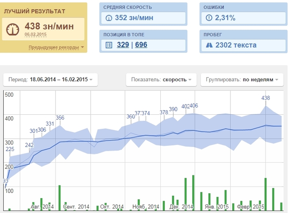Click the ОШИБКИ heading
The image size is (290, 213).
(214, 7)
